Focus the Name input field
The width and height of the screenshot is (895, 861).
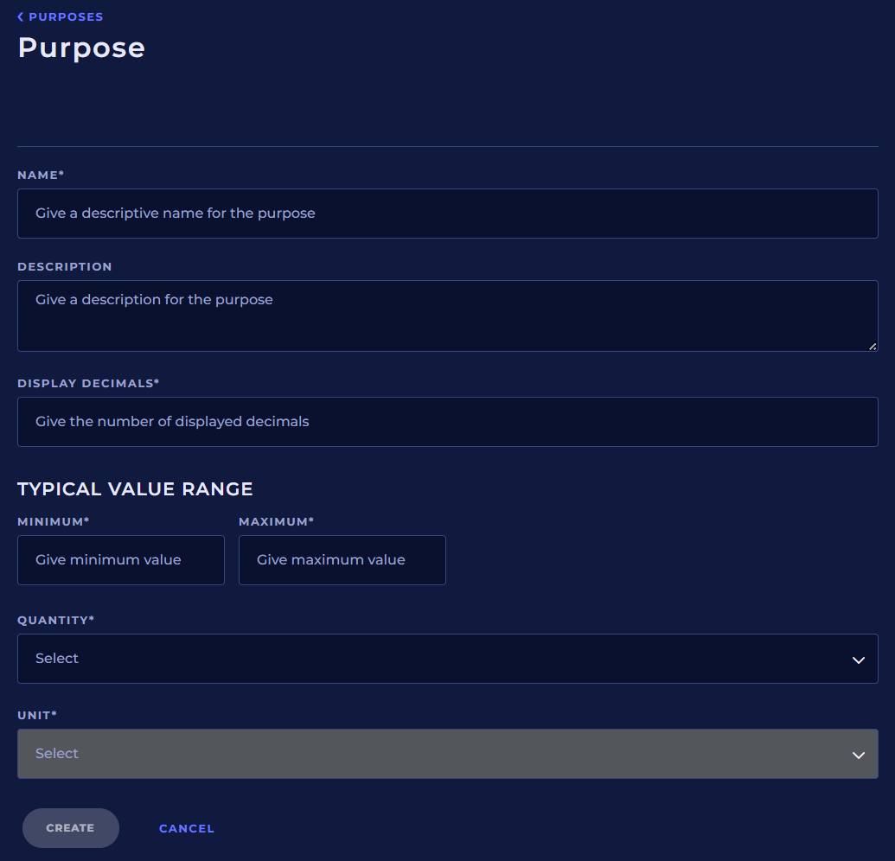pyautogui.click(x=447, y=214)
